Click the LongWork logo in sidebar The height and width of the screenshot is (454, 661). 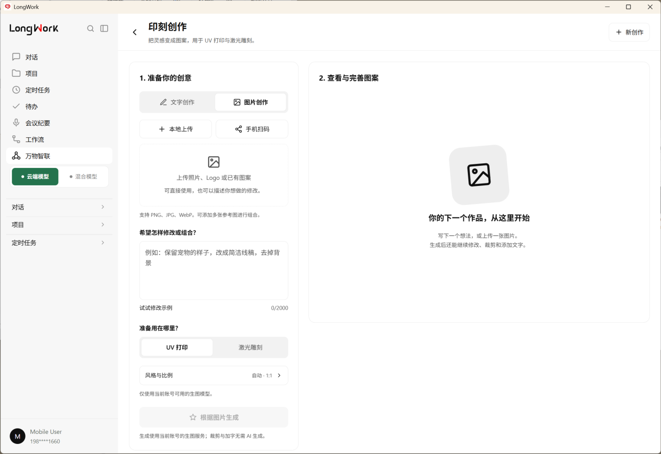(34, 29)
